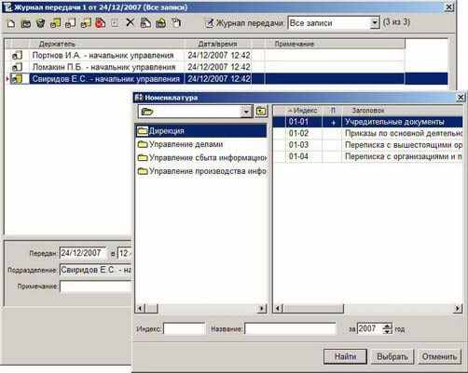The height and width of the screenshot is (373, 468).
Task: Click the folder with yellow arrow icon
Action: point(160,23)
